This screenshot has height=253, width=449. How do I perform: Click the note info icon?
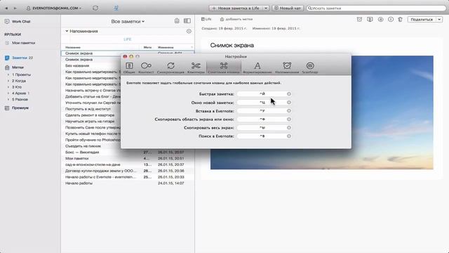[x=391, y=20]
